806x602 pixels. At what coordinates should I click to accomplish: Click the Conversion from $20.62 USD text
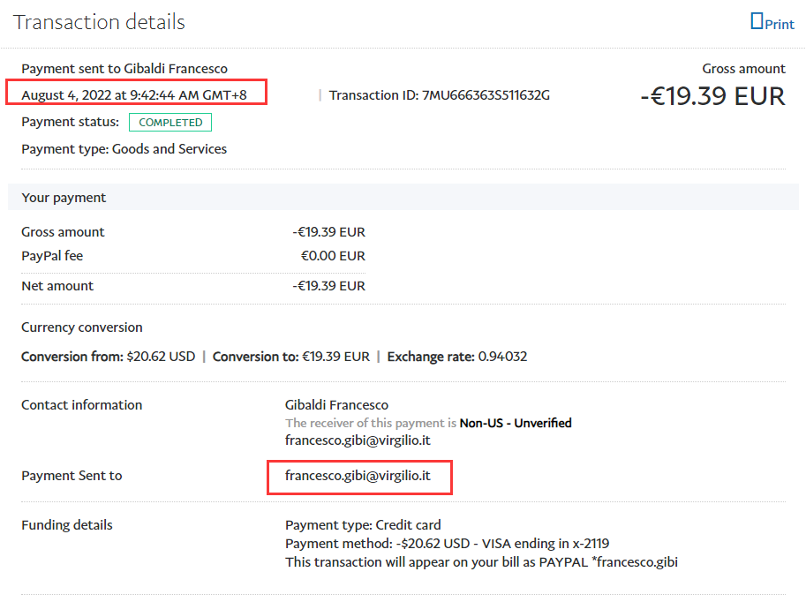[108, 357]
